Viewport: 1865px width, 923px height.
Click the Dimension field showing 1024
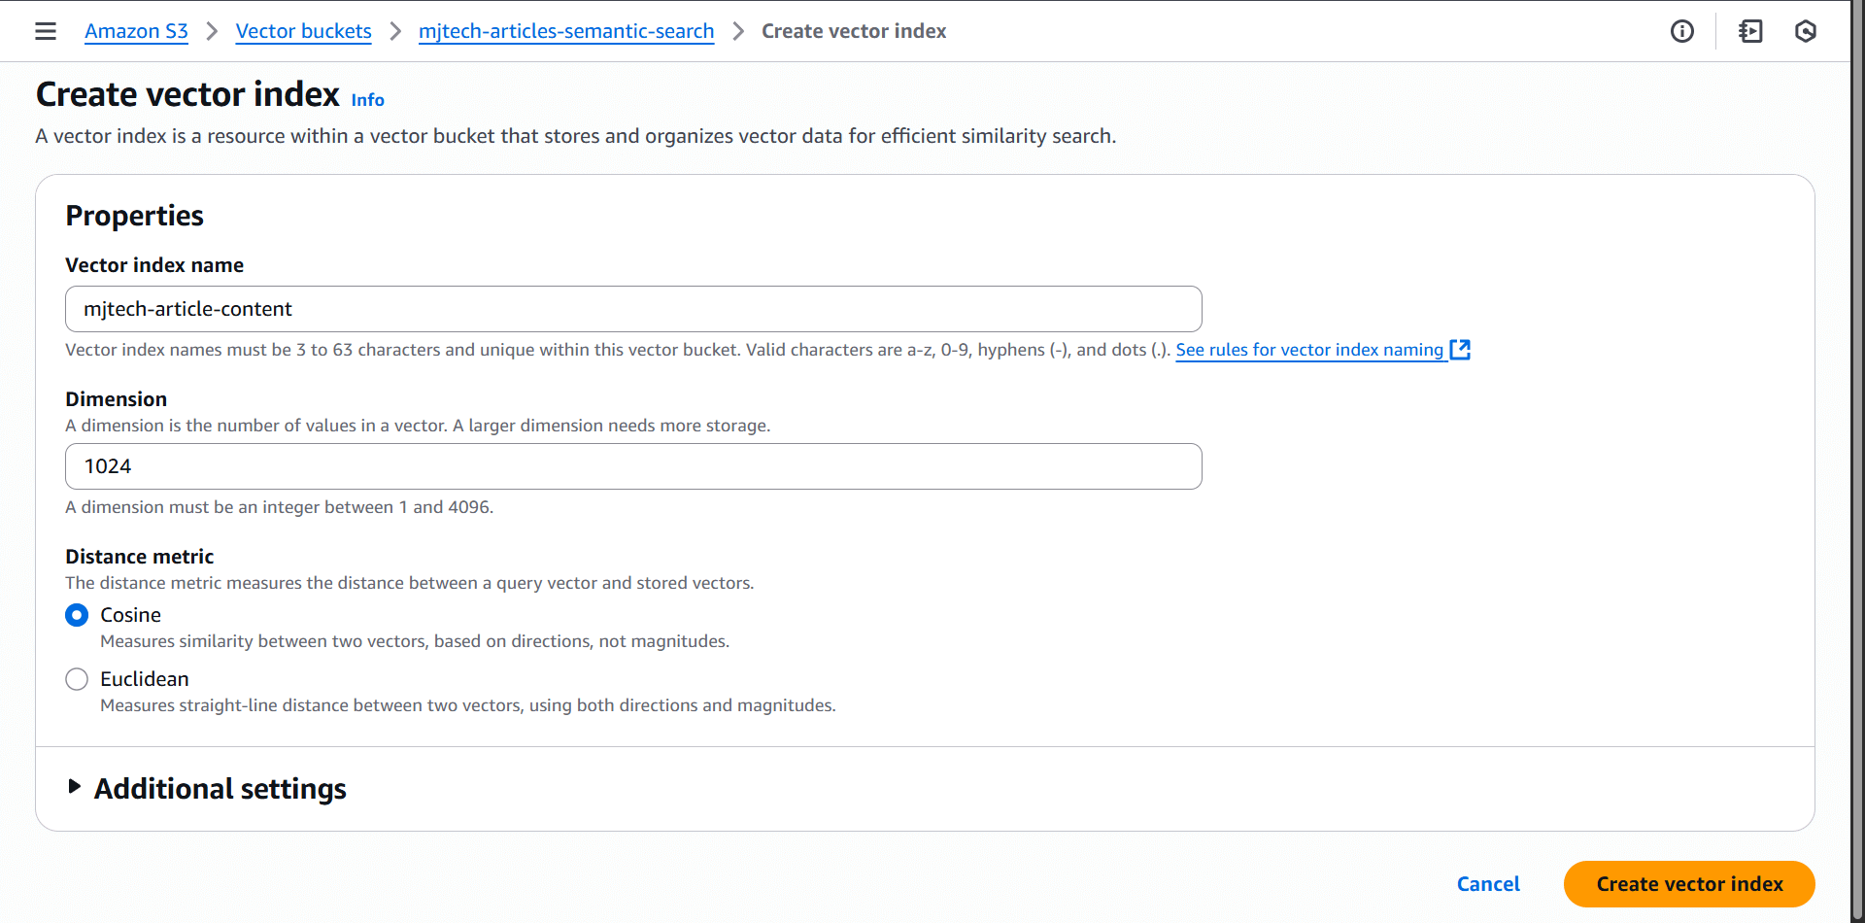pos(632,465)
